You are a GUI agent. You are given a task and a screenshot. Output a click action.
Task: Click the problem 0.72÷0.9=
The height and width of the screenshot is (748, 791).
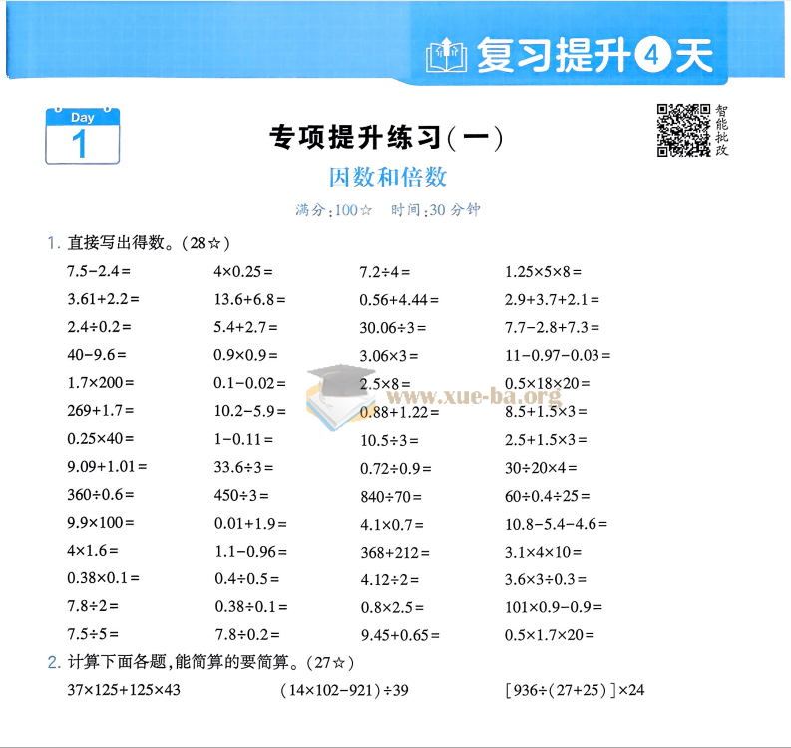[395, 469]
